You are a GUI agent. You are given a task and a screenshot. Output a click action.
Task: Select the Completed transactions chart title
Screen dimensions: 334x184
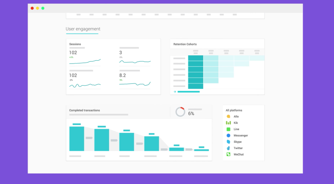tap(85, 110)
